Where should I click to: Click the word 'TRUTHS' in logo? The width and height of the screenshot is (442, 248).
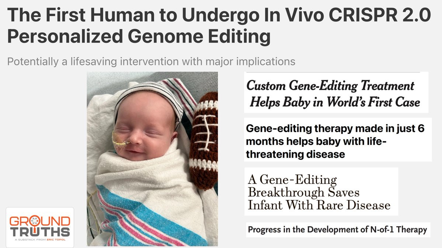pos(40,232)
